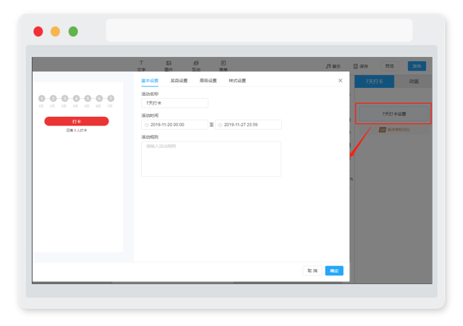The image size is (463, 326).
Task: Click the green macOS maximize dot
Action: (73, 32)
